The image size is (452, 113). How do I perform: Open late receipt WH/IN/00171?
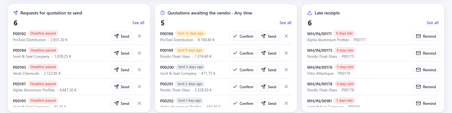click(320, 34)
